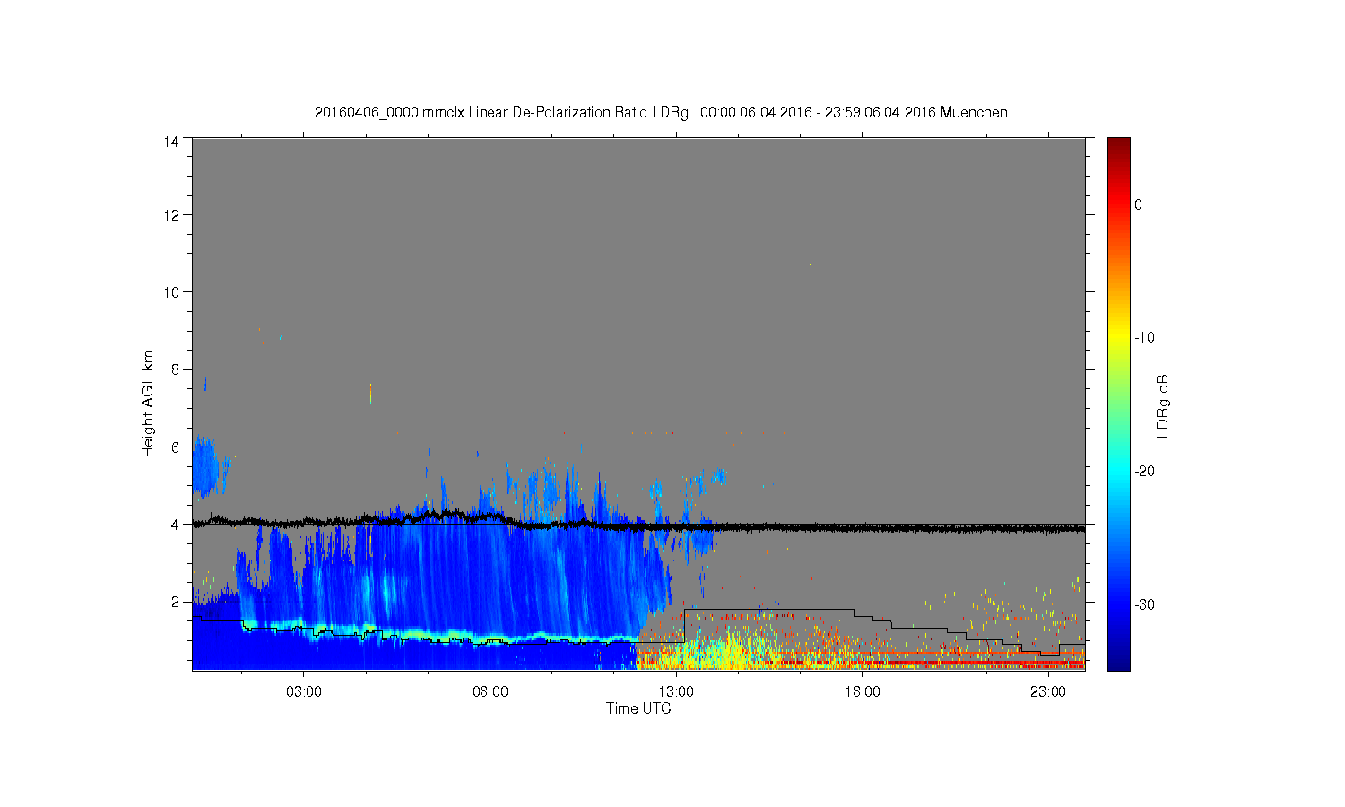1345x807 pixels.
Task: Click the 'Time UTC' axis label
Action: click(638, 708)
